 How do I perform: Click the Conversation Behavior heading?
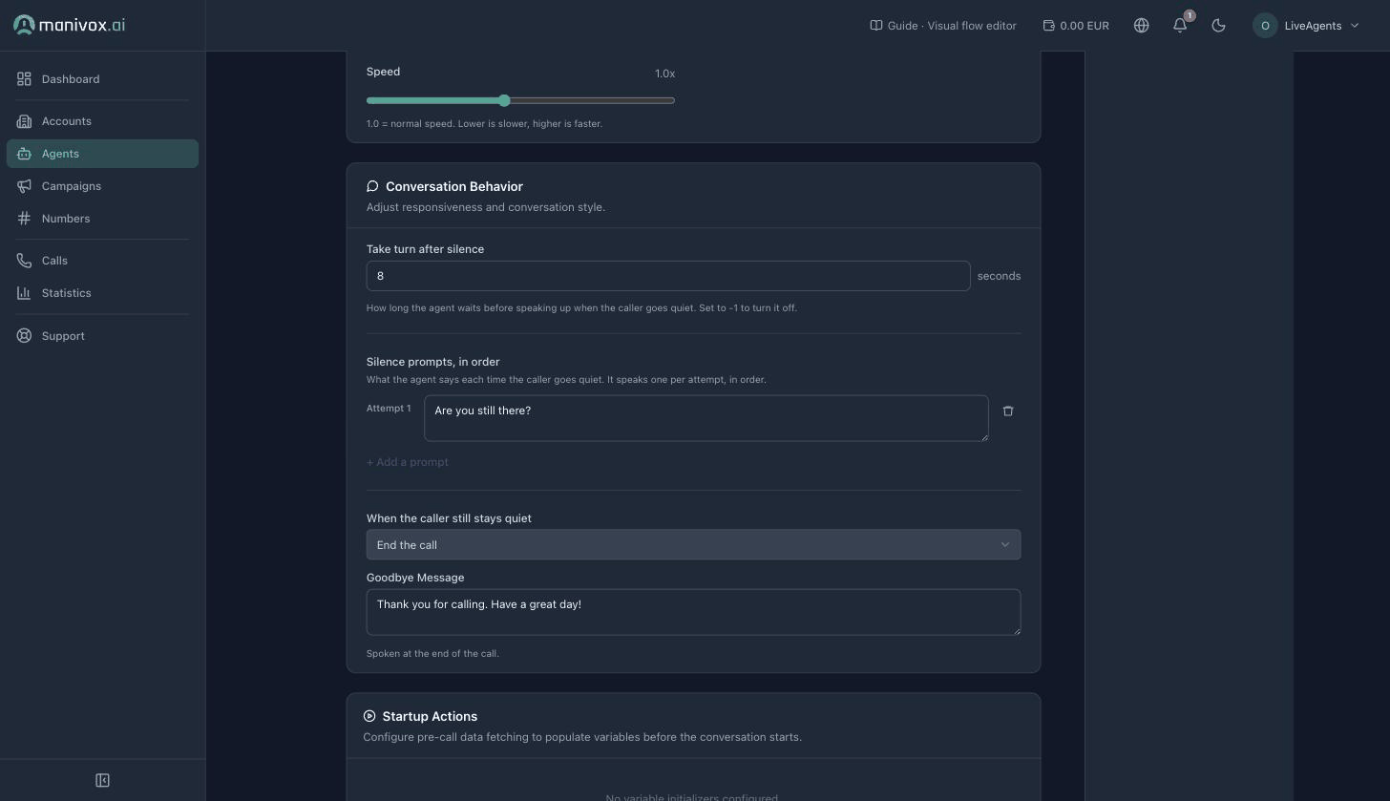[454, 186]
